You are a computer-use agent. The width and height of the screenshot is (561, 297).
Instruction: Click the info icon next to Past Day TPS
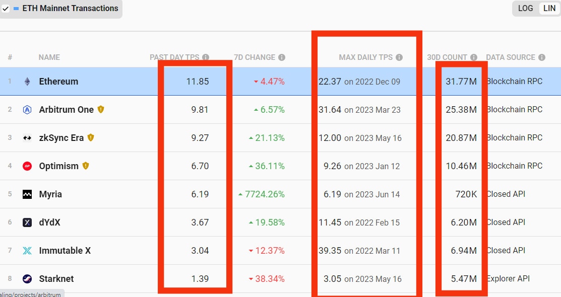point(206,57)
